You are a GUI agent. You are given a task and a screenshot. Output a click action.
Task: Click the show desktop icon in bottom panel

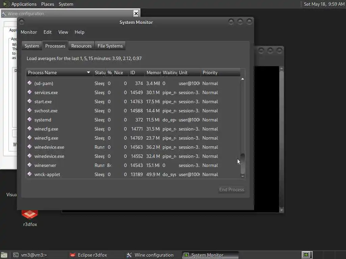pos(4,255)
